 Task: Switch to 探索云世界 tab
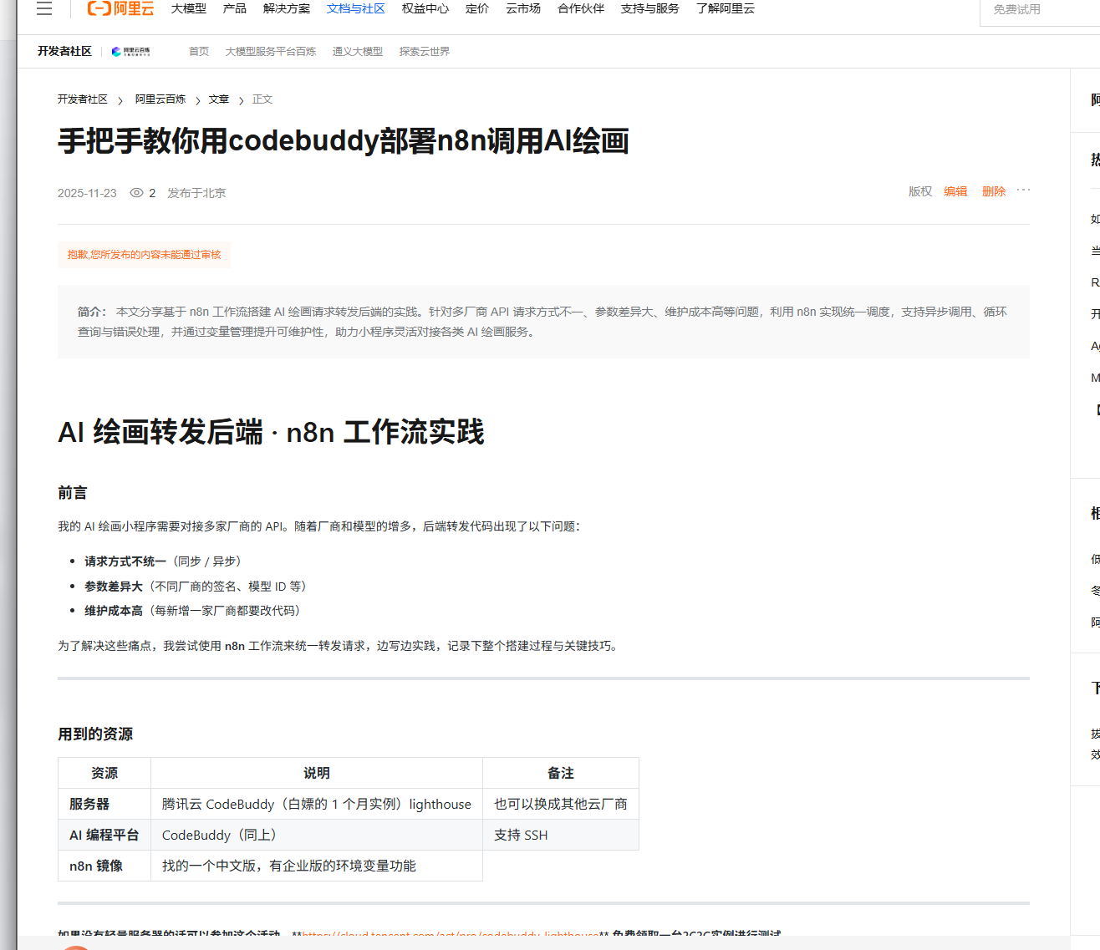coord(425,52)
